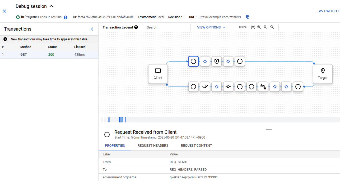Click the info icon in new-transactions notice
This screenshot has width=340, height=181.
coord(5,39)
